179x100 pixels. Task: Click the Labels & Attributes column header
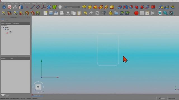(6, 23)
